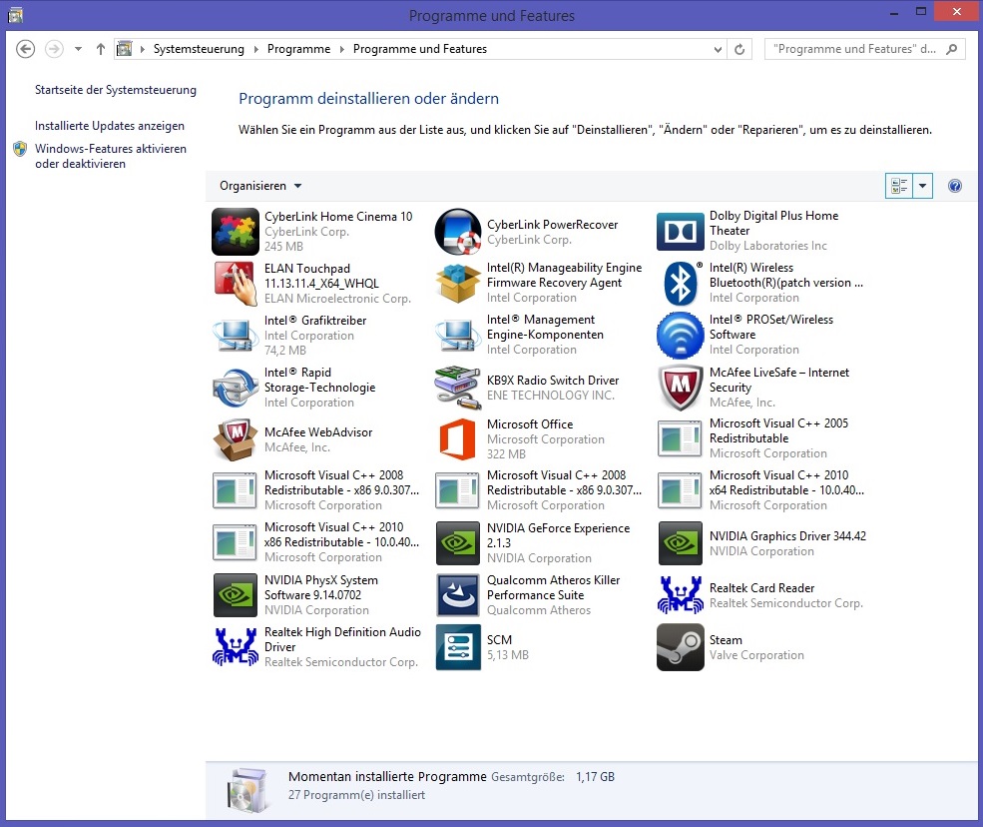Click the Intel Management Engine-Komponenten icon
Viewport: 983px width, 827px height.
[x=458, y=336]
